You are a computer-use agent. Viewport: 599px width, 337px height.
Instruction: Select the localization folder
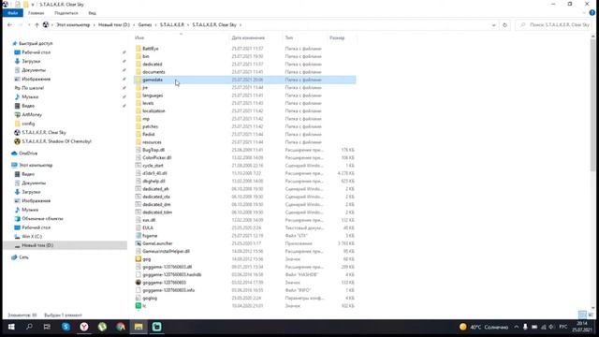pos(153,110)
